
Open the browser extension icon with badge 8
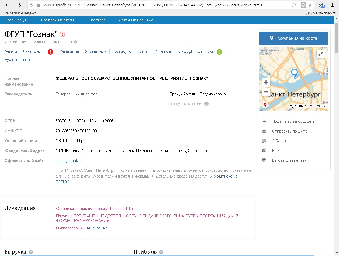click(322, 5)
